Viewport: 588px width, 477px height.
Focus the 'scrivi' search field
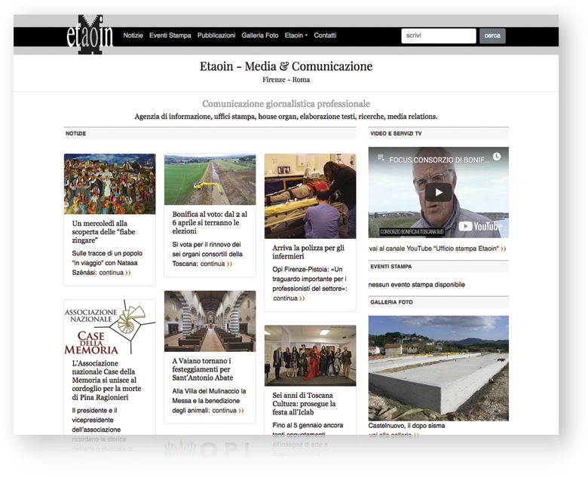tap(439, 35)
